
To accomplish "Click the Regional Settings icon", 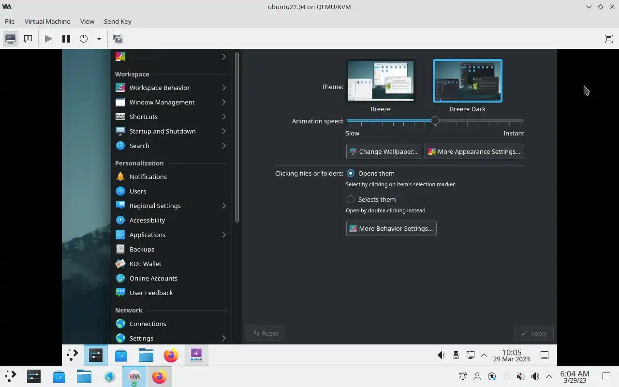I will (x=120, y=206).
